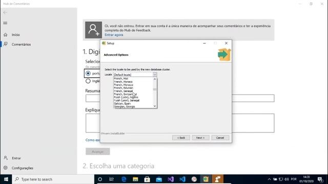Open Mail app from taskbar
The image size is (328, 184).
(159, 179)
